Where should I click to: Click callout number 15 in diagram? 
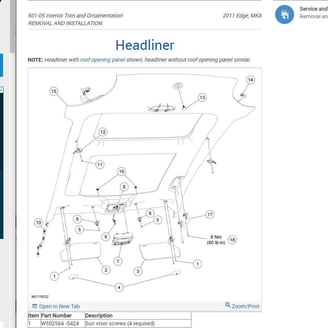(54, 91)
